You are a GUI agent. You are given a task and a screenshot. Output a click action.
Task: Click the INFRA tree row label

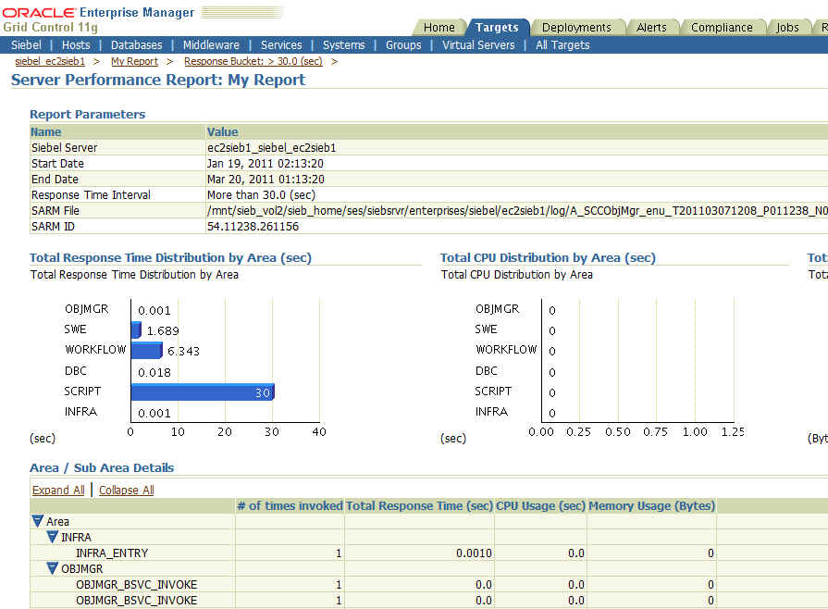tap(76, 537)
